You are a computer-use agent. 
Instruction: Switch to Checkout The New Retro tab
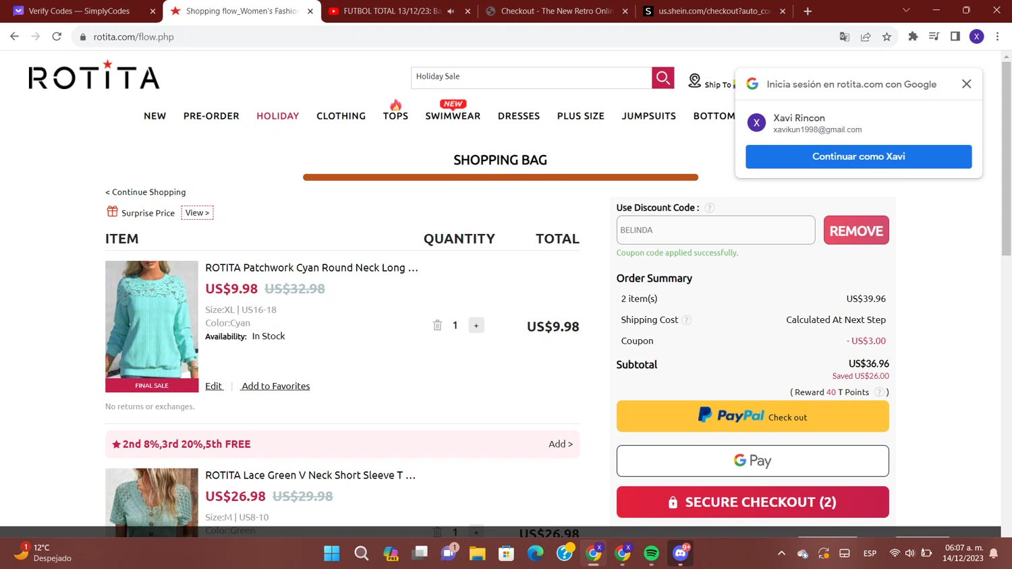coord(557,11)
